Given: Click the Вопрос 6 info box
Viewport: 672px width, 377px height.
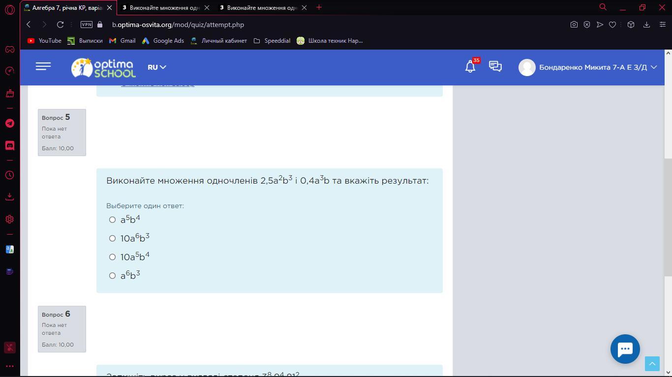Looking at the screenshot, I should (x=62, y=329).
